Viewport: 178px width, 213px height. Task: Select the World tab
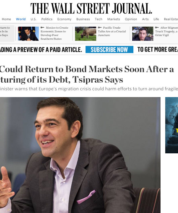[x=21, y=19]
